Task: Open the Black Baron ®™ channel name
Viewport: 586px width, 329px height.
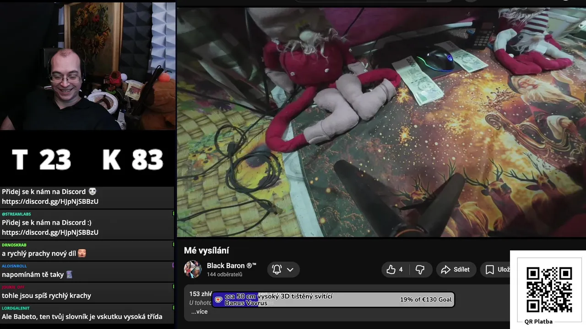Action: [232, 265]
